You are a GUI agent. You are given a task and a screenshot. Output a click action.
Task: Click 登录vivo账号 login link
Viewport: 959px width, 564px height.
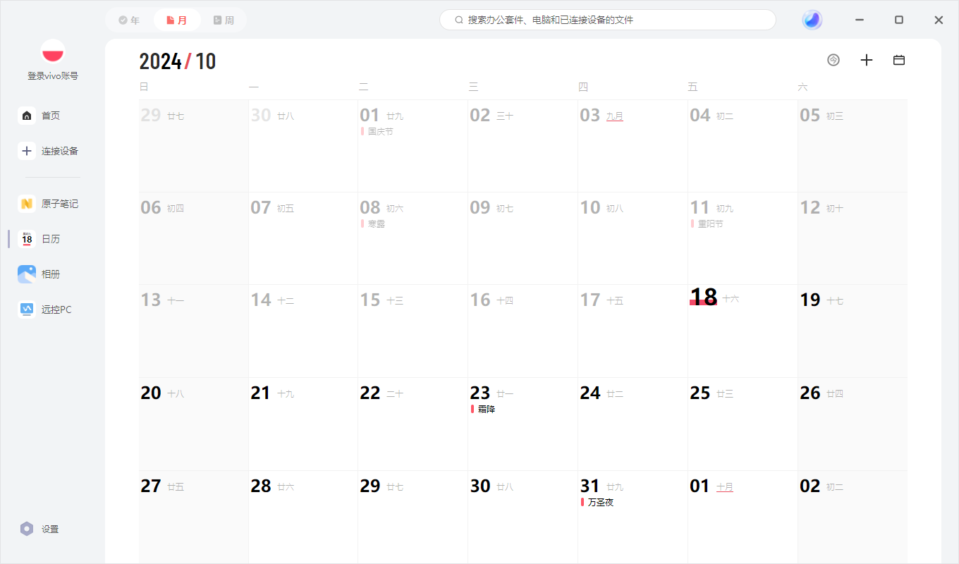53,76
